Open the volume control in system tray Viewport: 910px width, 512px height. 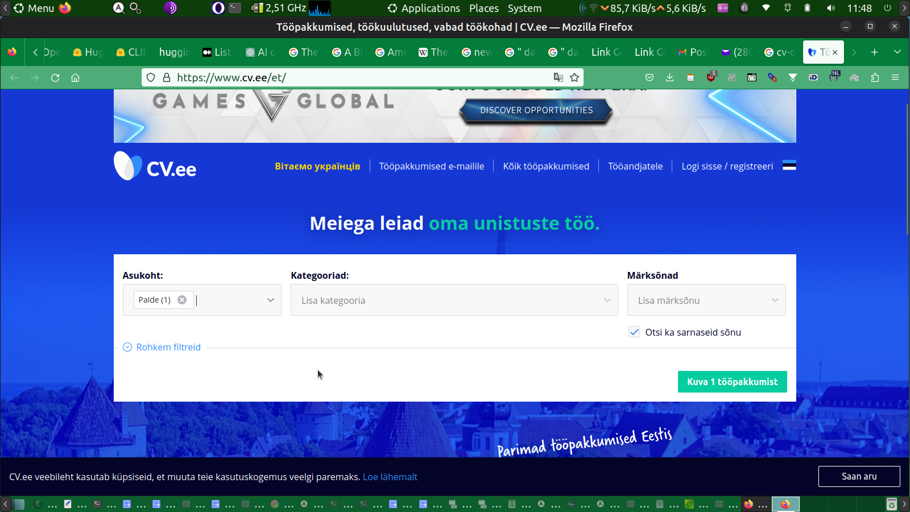point(831,8)
